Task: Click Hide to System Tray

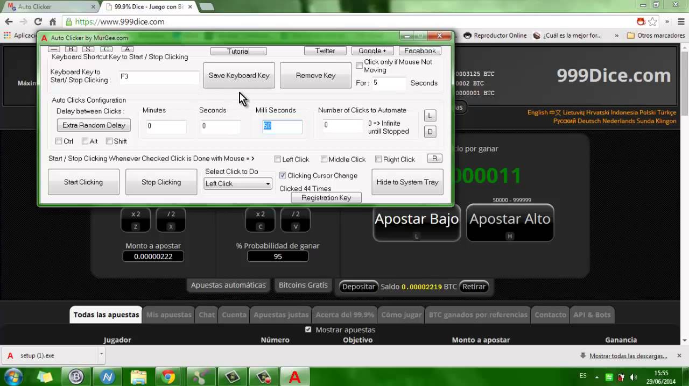Action: pos(407,182)
